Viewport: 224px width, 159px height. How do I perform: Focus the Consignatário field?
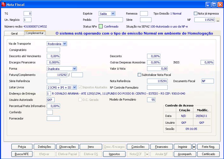pos(53,50)
